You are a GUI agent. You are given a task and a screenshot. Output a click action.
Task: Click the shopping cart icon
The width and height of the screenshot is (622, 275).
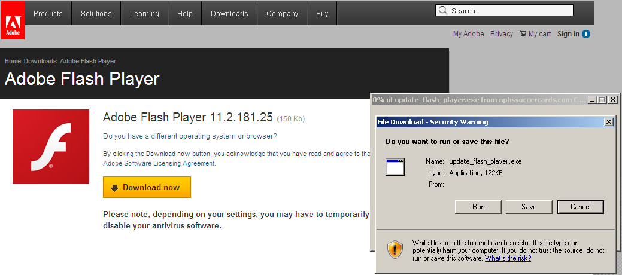tap(523, 33)
